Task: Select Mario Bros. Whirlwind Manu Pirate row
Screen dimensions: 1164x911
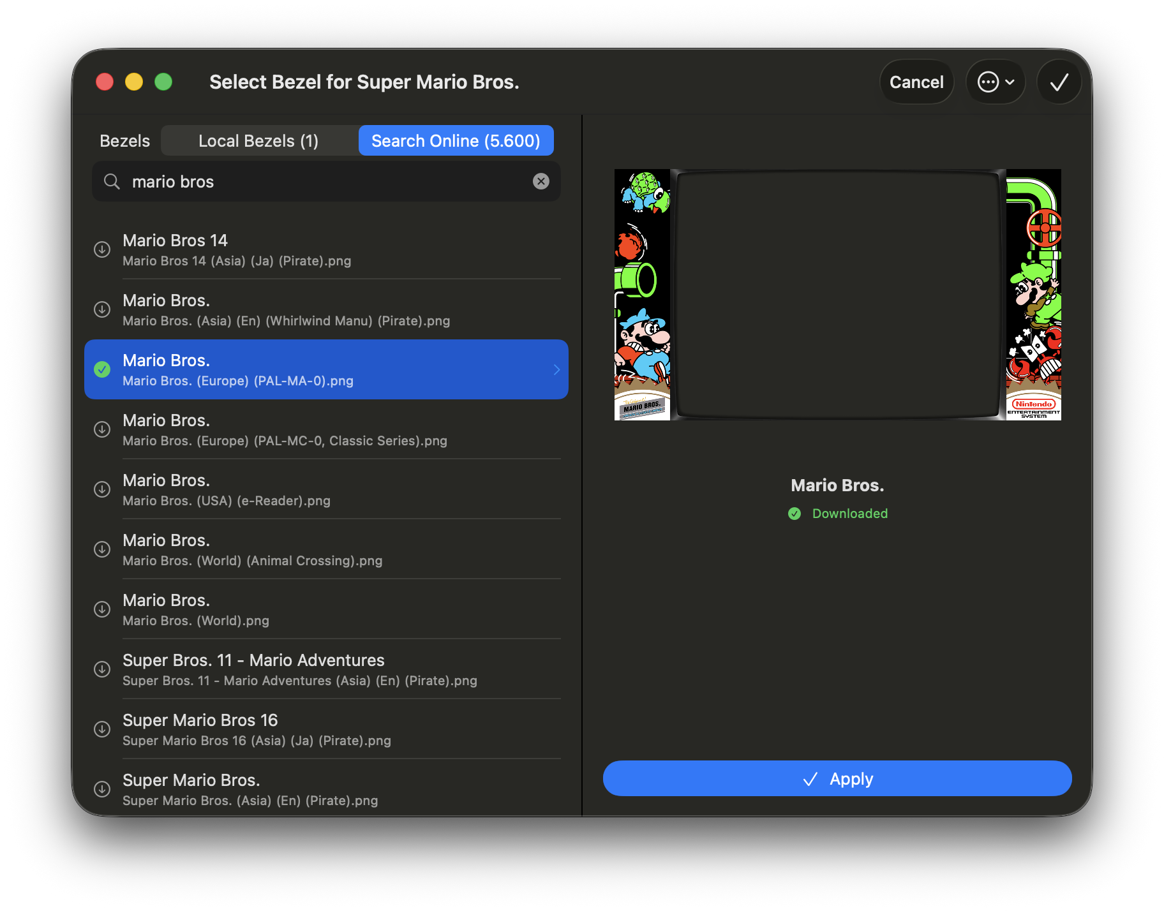Action: pyautogui.click(x=326, y=309)
